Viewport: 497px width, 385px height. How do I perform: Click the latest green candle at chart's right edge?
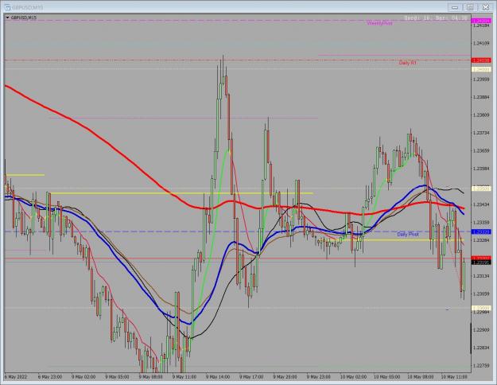[x=464, y=277]
